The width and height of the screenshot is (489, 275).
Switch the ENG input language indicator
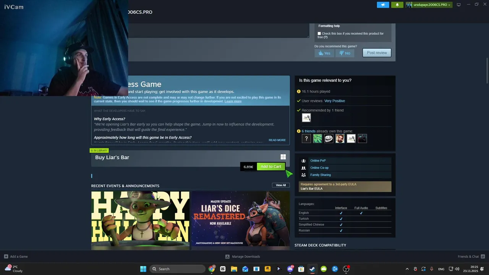pyautogui.click(x=441, y=269)
